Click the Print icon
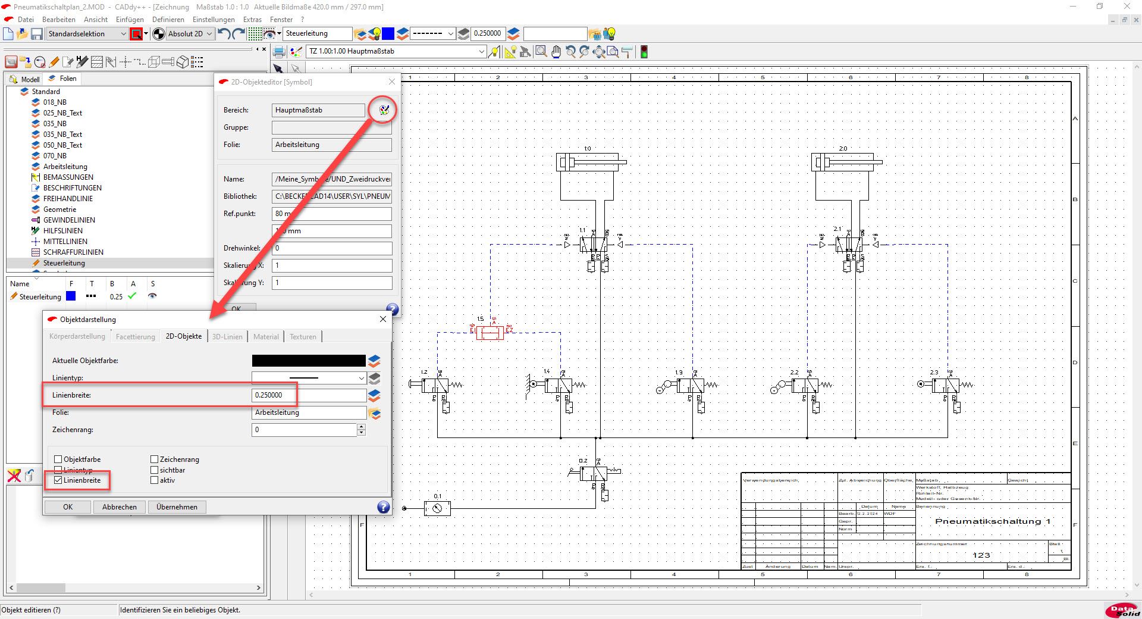This screenshot has height=619, width=1142. (x=278, y=52)
